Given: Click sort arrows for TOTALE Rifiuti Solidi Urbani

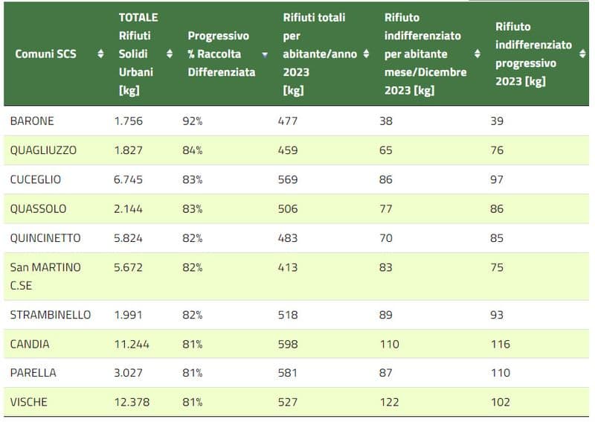Looking at the screenshot, I should point(170,54).
